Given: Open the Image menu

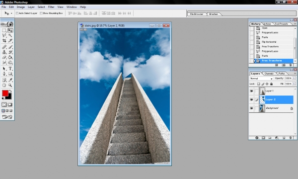Looking at the screenshot, I should pos(21,7).
